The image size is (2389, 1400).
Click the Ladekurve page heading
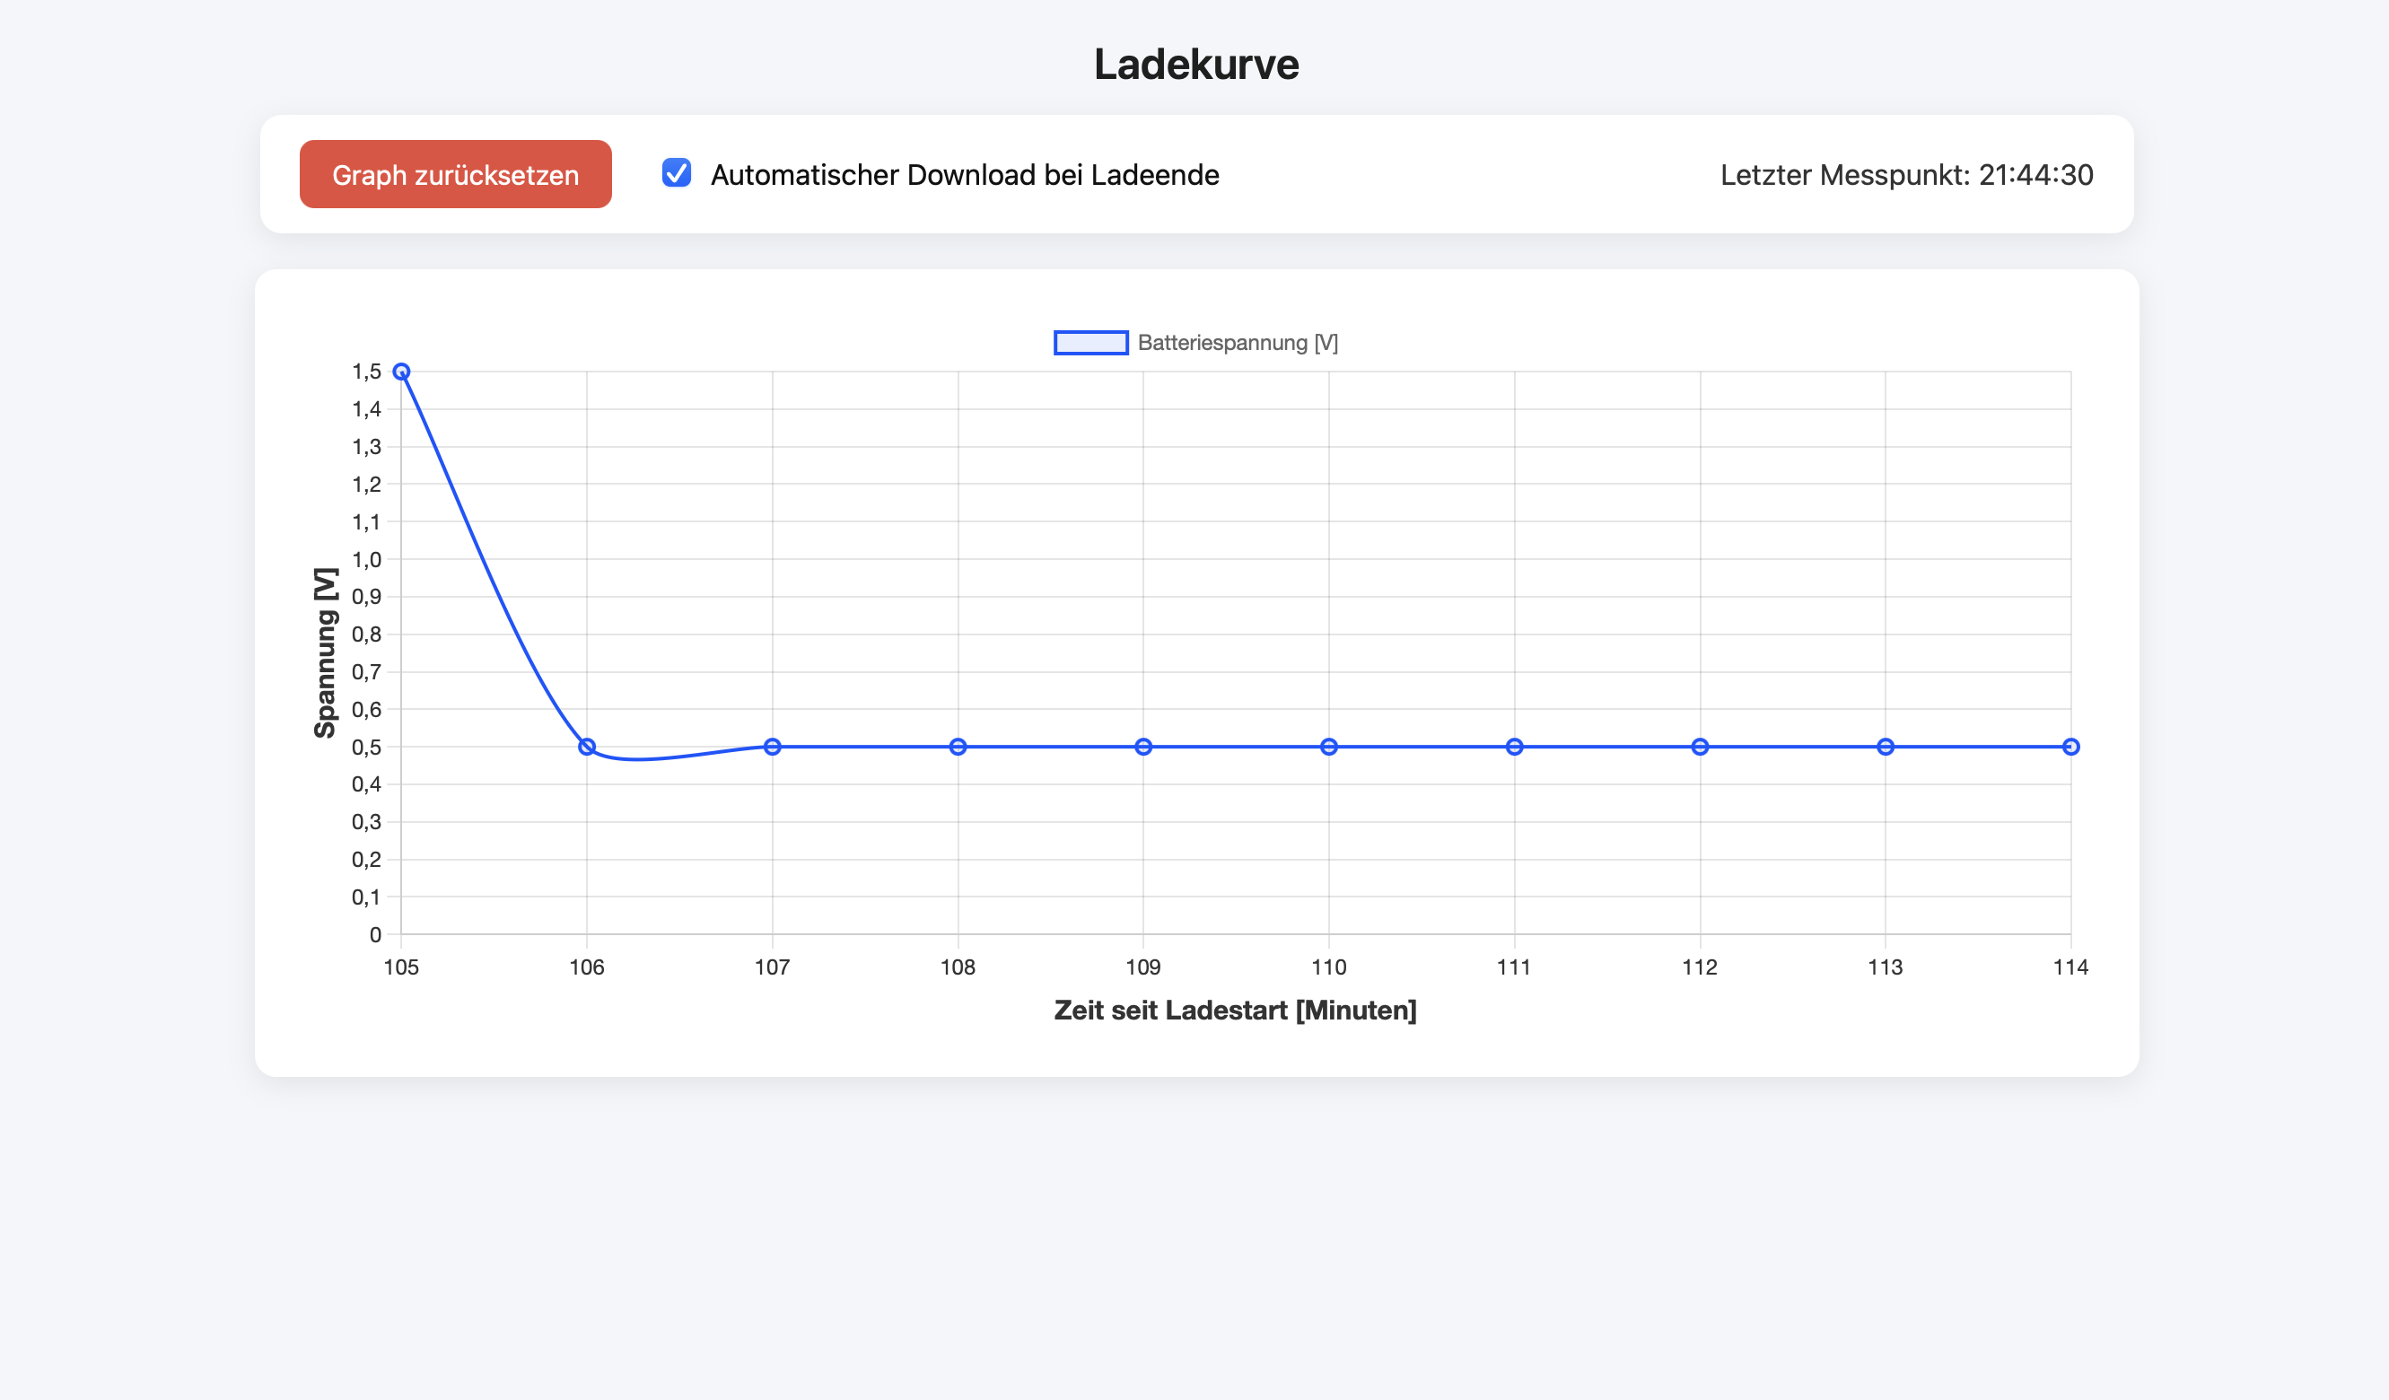(1195, 65)
